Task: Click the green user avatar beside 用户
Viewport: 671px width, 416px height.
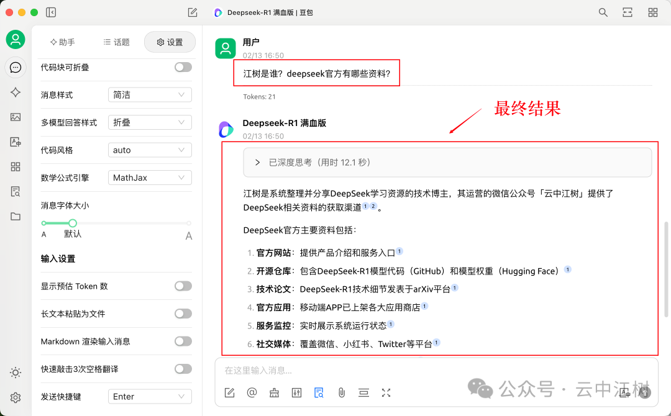Action: [226, 48]
